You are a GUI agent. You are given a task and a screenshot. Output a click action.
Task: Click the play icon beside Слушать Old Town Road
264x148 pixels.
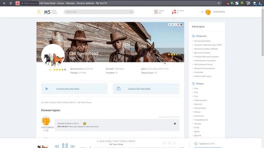[47, 89]
